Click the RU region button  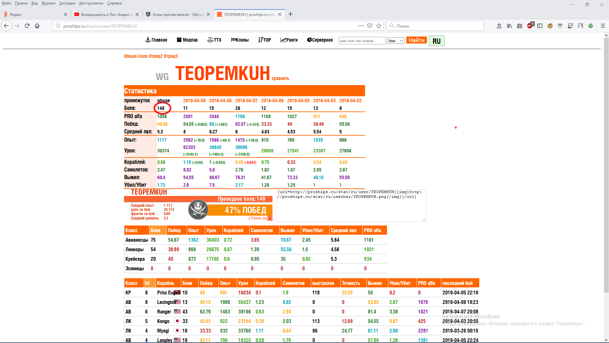[x=436, y=41]
